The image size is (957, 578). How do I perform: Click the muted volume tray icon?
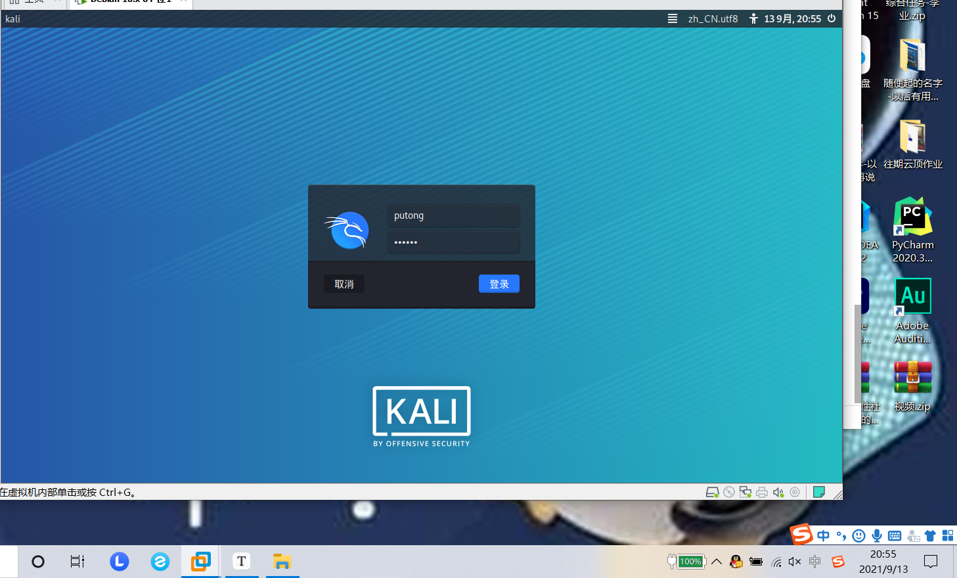[795, 562]
